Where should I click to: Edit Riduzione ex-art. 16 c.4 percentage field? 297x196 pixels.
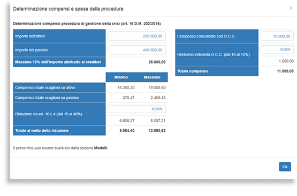click(136, 109)
